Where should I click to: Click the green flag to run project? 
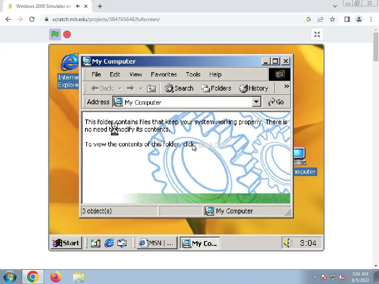[x=55, y=34]
